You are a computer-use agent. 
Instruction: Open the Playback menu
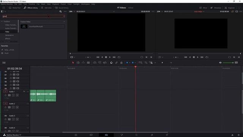tap(55, 4)
